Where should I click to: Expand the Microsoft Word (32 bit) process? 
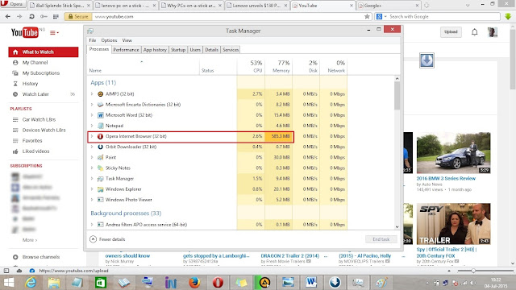[x=92, y=115]
